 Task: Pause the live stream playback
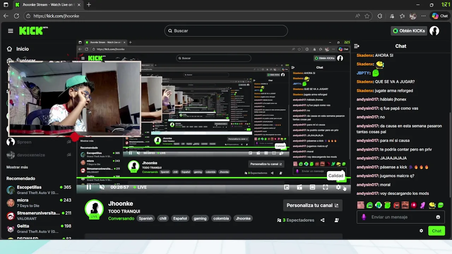89,187
